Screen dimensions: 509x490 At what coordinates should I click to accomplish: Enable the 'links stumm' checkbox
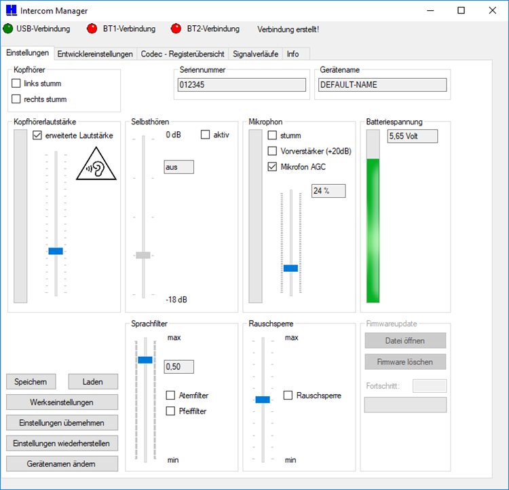[16, 84]
